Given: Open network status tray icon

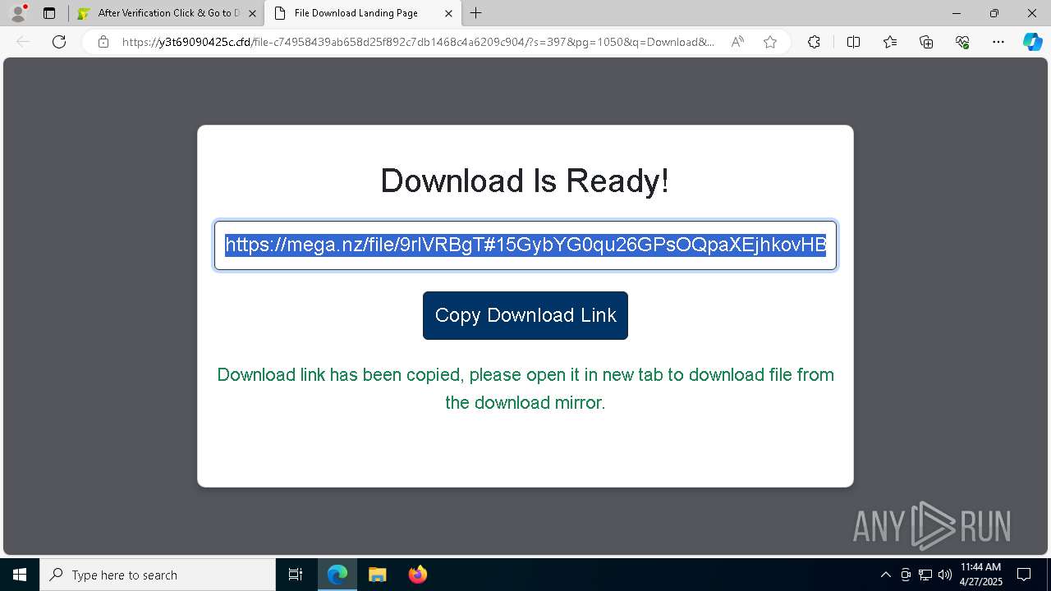Looking at the screenshot, I should coord(925,575).
